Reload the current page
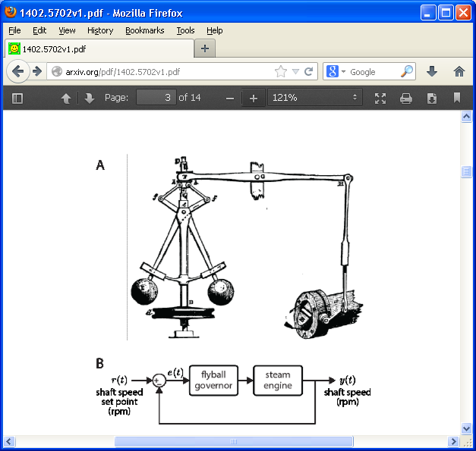 tap(309, 72)
